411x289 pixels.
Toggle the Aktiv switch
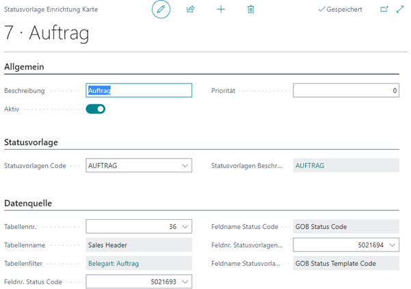(96, 109)
